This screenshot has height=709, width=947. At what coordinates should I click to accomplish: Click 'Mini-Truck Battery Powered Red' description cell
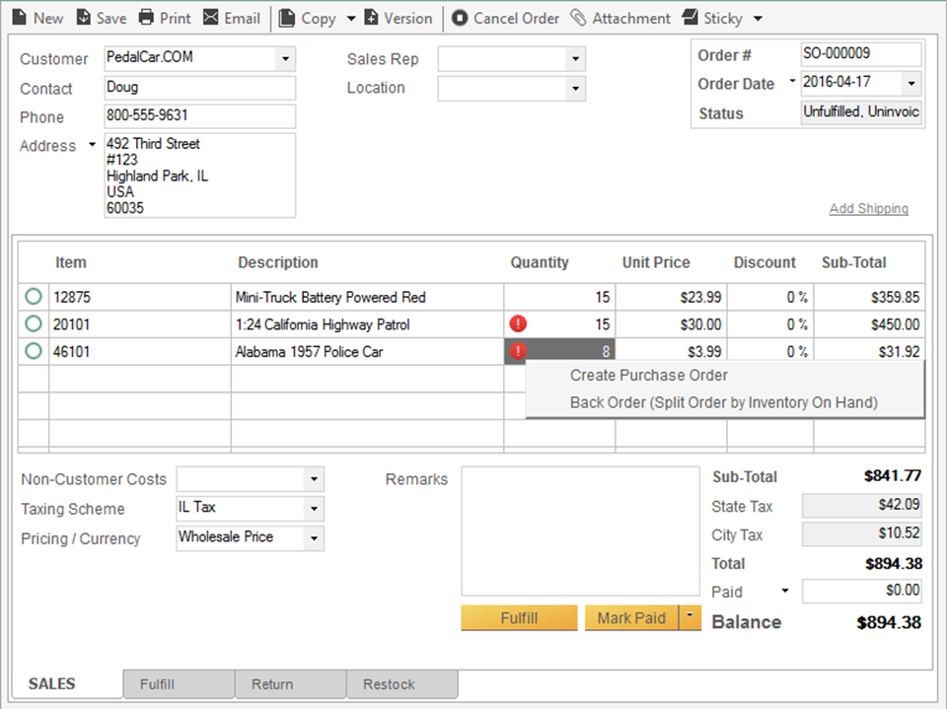click(367, 297)
